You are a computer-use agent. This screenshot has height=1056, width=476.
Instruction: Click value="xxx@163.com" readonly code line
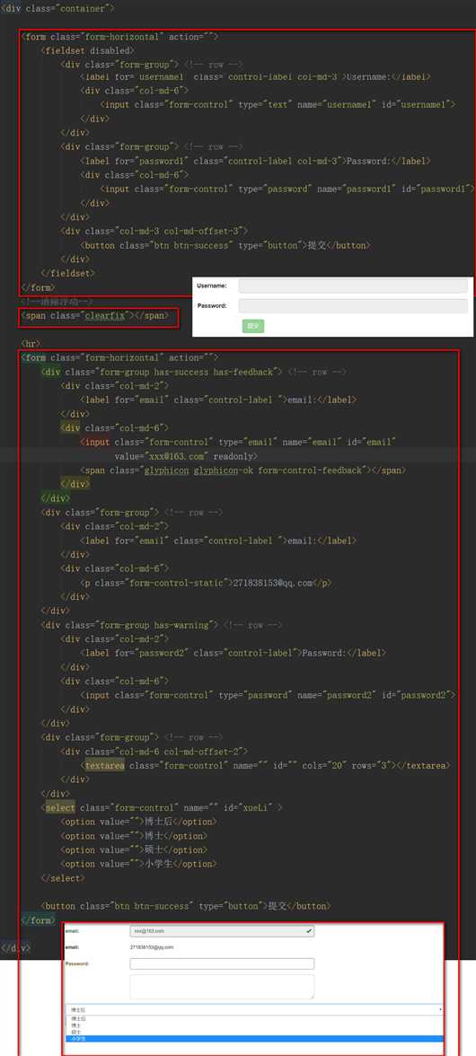pyautogui.click(x=186, y=456)
